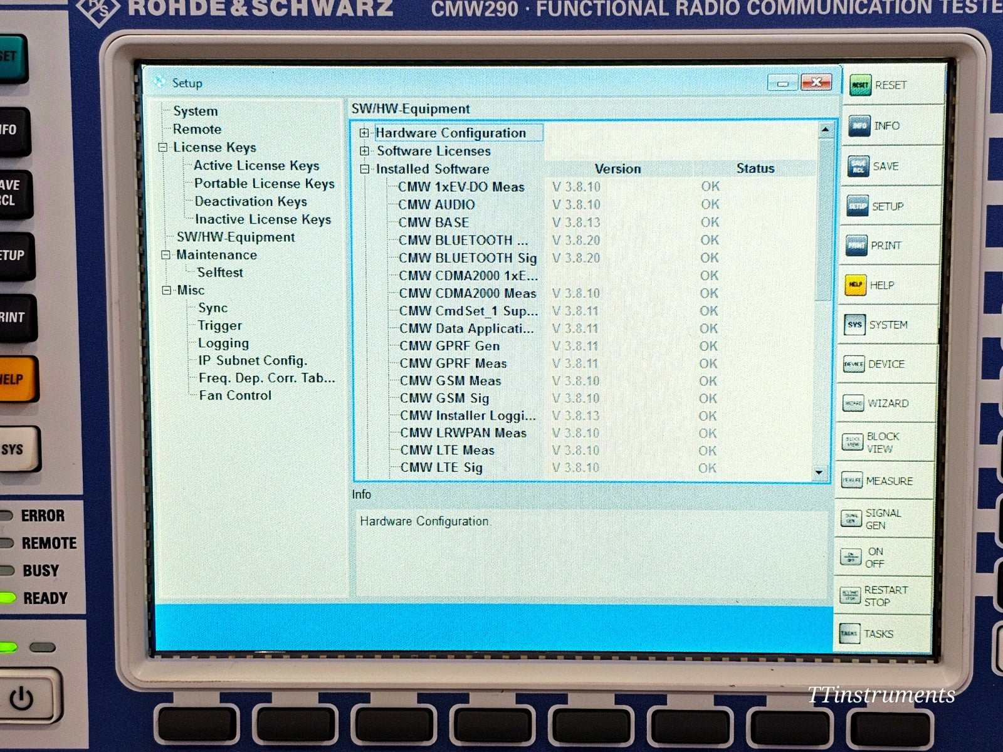
Task: Click the WIZARD softkey
Action: [853, 403]
